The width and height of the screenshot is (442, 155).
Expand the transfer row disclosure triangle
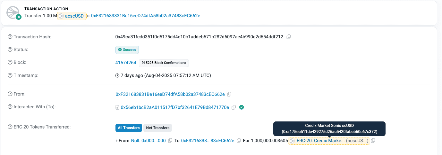117,141
